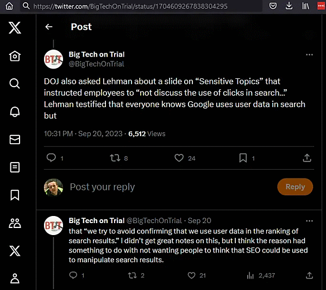
Task: Open Notifications bell in sidebar
Action: click(15, 112)
